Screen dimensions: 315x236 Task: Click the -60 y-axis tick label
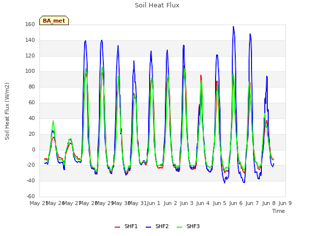point(31,196)
